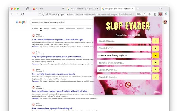Screen dimensions: 178x111
Task: Reload the current page
Action: coord(23,14)
